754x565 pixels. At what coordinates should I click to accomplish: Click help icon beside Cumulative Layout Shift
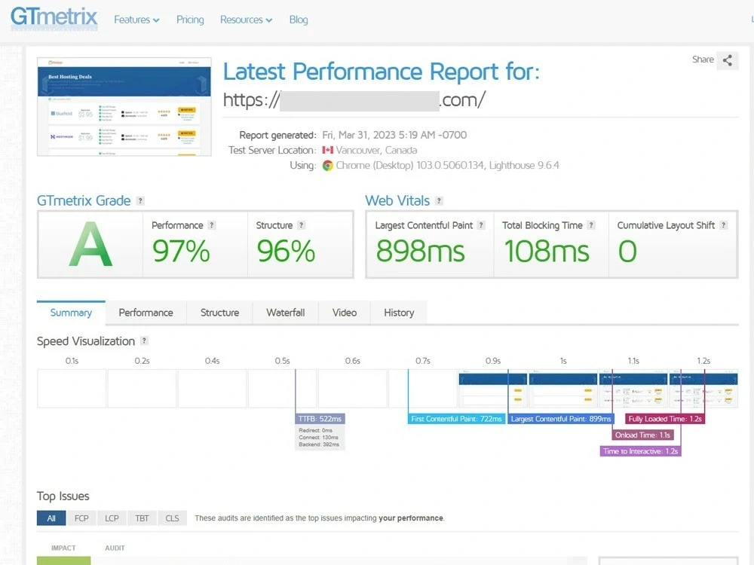(x=723, y=225)
